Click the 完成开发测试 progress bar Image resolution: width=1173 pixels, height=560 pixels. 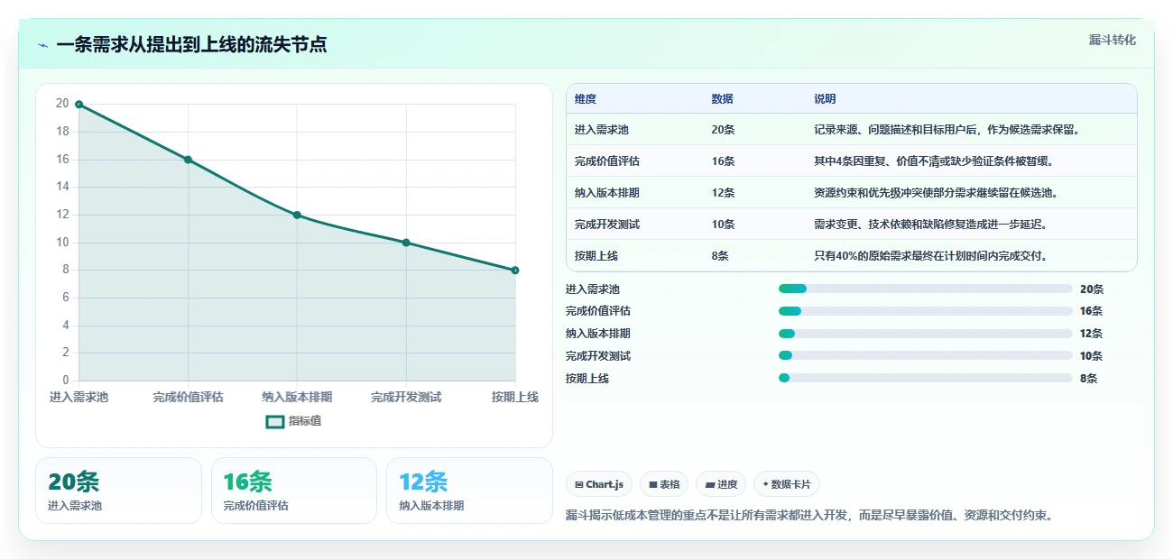[x=926, y=355]
